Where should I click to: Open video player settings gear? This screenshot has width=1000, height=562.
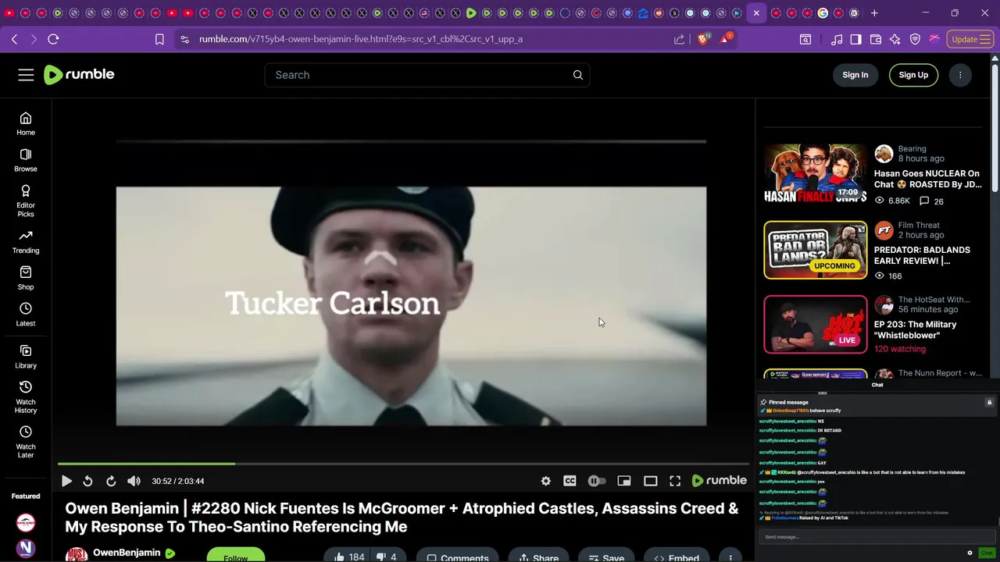tap(546, 481)
